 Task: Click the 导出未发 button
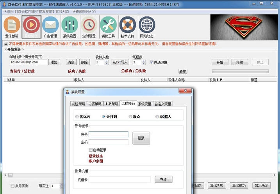click(261, 186)
